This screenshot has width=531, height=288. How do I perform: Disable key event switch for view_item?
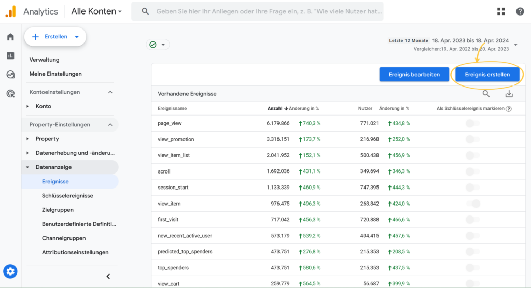[x=472, y=204]
